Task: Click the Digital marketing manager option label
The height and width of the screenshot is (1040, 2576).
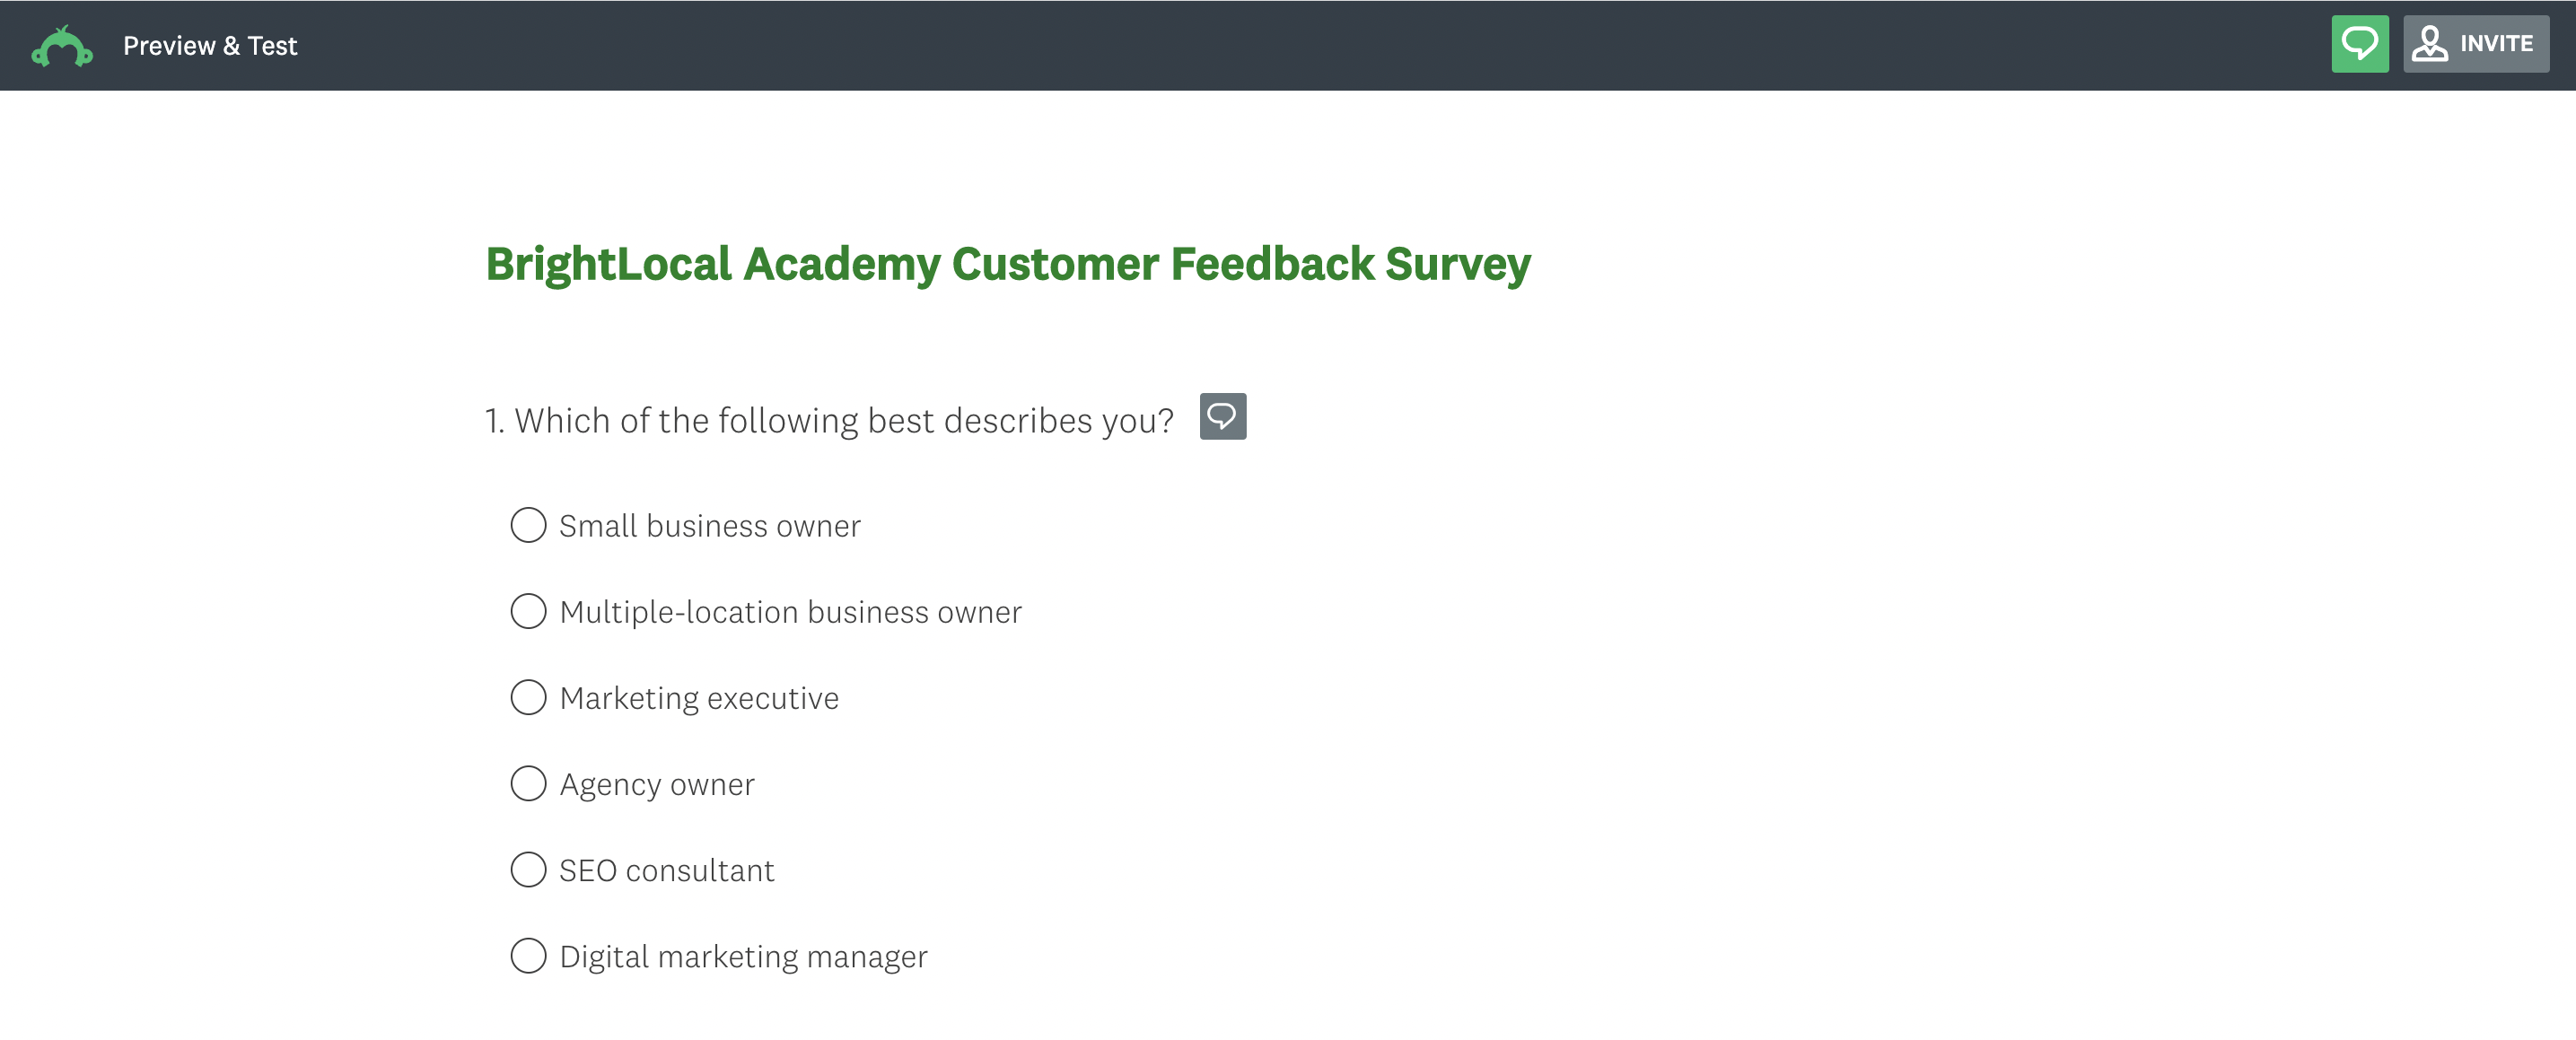Action: pyautogui.click(x=743, y=956)
